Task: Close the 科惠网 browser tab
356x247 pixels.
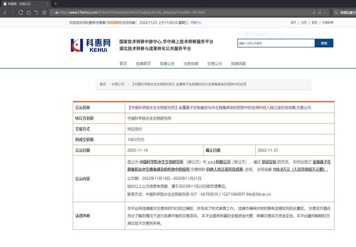Action: click(47, 4)
